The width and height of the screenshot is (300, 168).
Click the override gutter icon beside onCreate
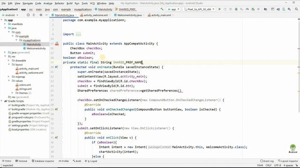(56, 67)
